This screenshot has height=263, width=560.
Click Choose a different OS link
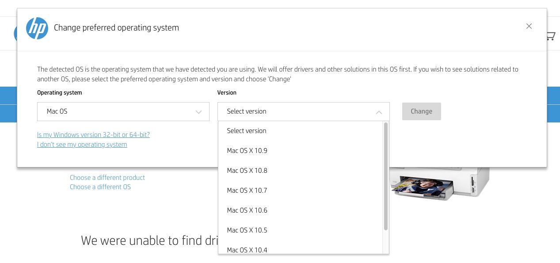click(100, 187)
